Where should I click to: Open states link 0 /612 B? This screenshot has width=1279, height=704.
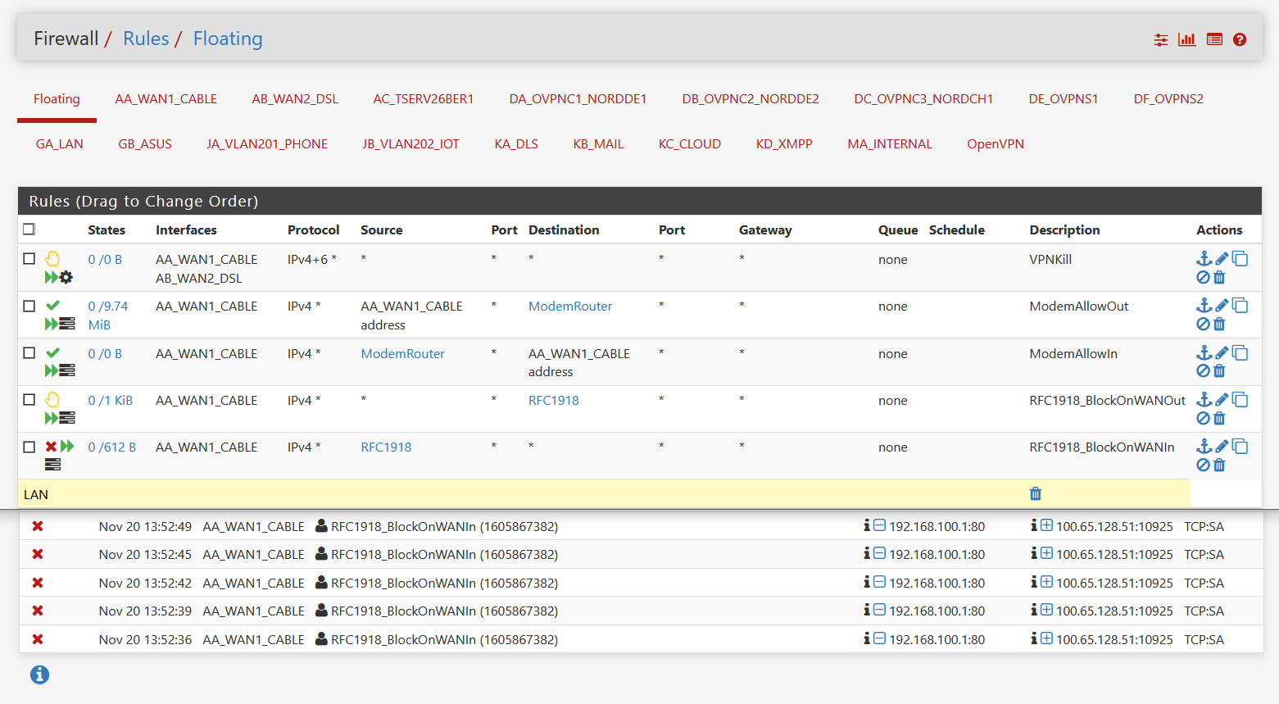pyautogui.click(x=112, y=447)
